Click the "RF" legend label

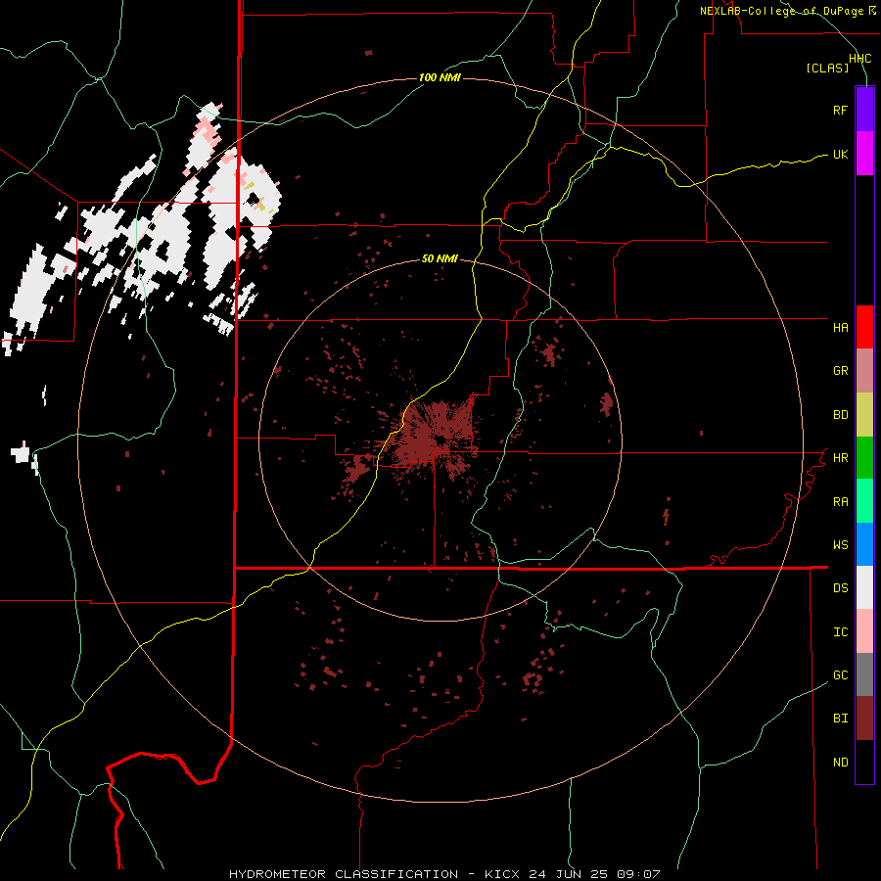tap(840, 110)
